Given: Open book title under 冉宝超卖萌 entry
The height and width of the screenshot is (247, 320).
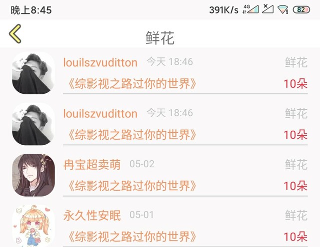Looking at the screenshot, I should [x=131, y=186].
